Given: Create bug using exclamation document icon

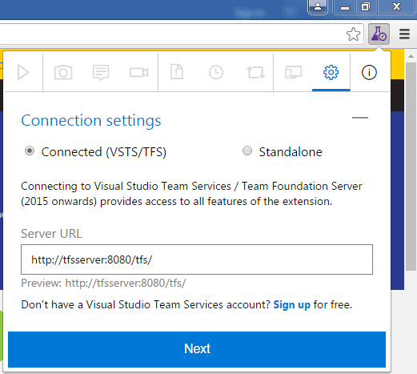Looking at the screenshot, I should click(177, 72).
